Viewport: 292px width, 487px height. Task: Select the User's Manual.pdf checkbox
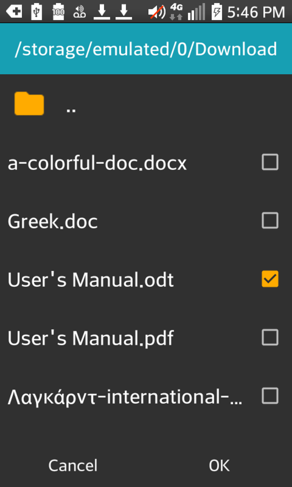point(270,337)
